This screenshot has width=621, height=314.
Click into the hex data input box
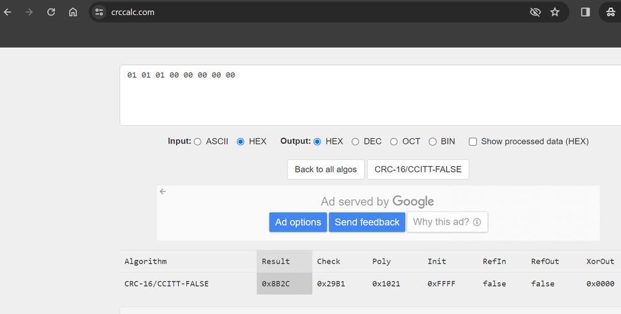[x=370, y=95]
